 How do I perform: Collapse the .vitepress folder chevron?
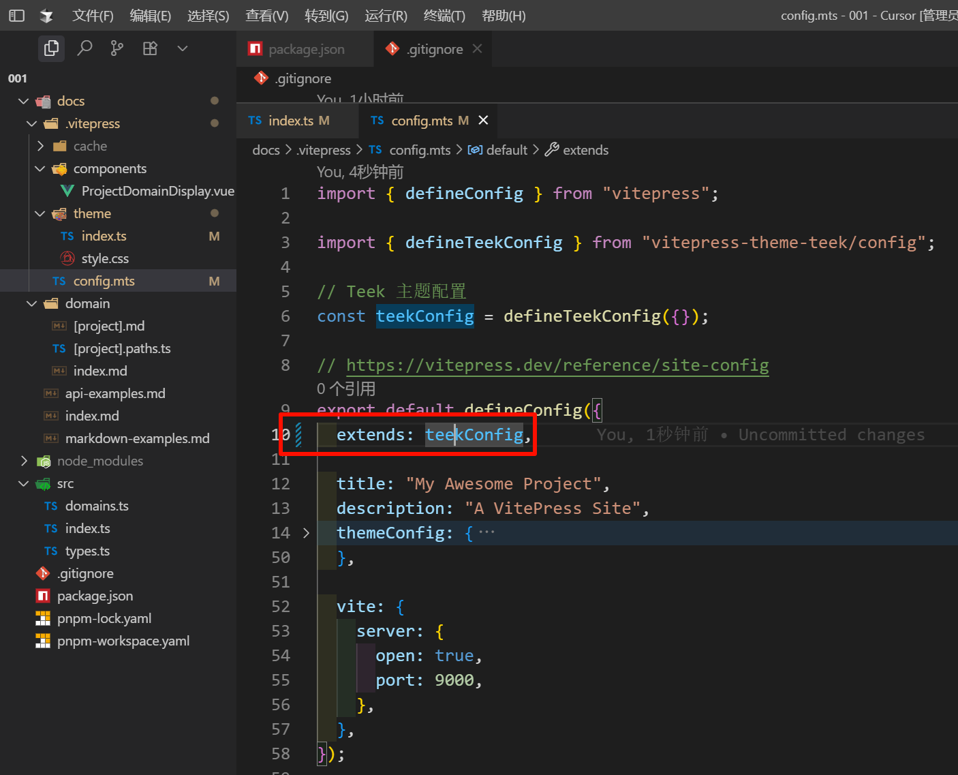pos(31,123)
